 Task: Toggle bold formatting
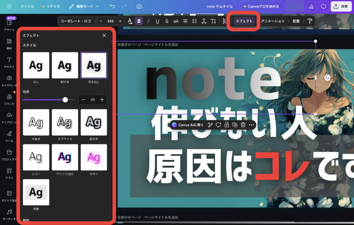pyautogui.click(x=139, y=21)
